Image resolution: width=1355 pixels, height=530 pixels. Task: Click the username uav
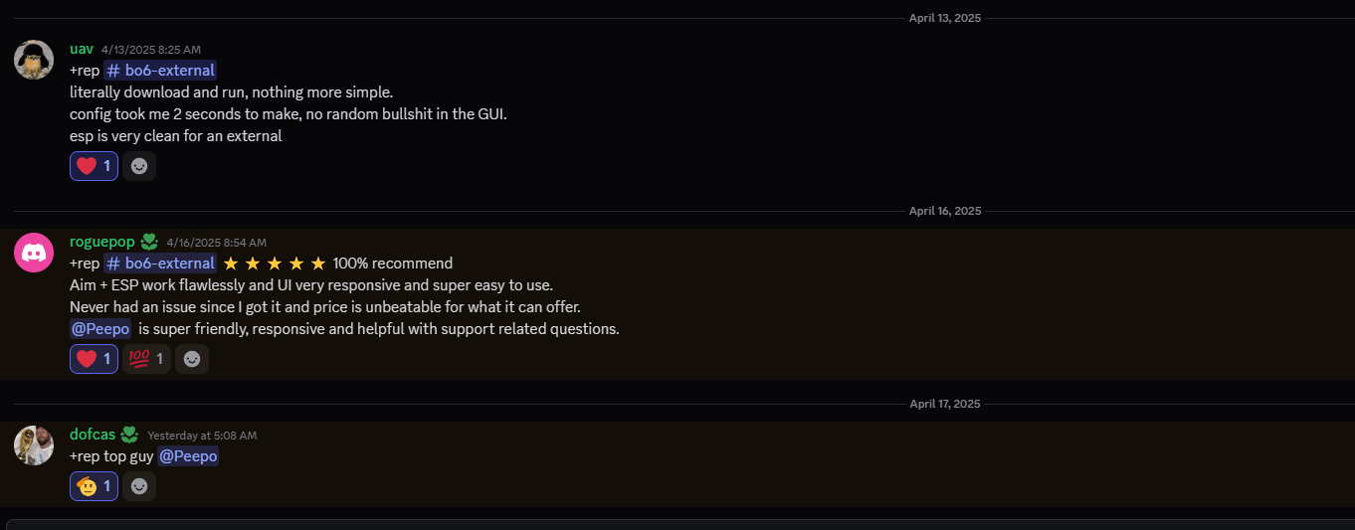tap(82, 49)
